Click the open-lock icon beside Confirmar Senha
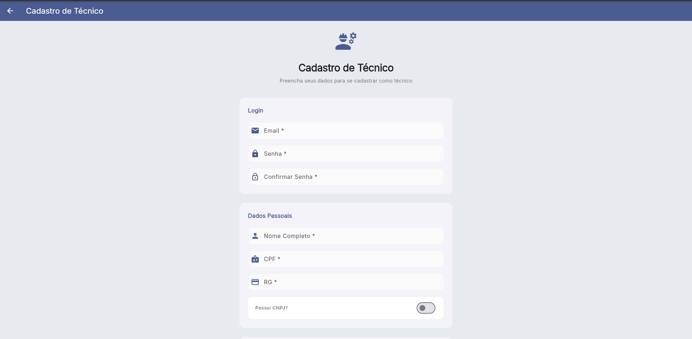692x339 pixels. [255, 177]
